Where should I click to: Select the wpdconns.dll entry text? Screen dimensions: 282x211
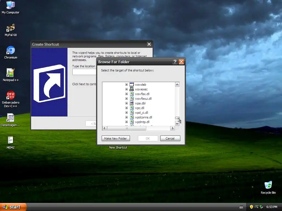[143, 117]
